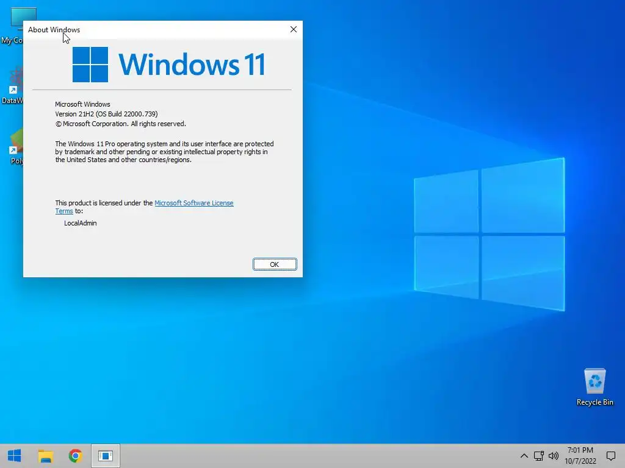Launch File Explorer from the taskbar
The height and width of the screenshot is (468, 625).
(x=46, y=456)
